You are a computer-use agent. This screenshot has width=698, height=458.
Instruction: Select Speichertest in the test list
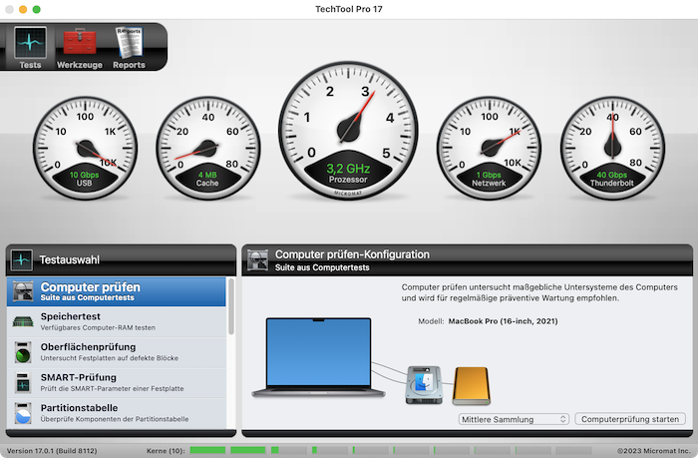[117, 321]
